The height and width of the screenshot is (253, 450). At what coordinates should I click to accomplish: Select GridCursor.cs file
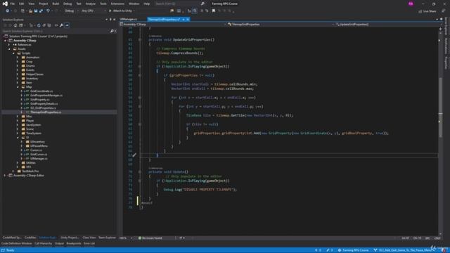coord(39,155)
